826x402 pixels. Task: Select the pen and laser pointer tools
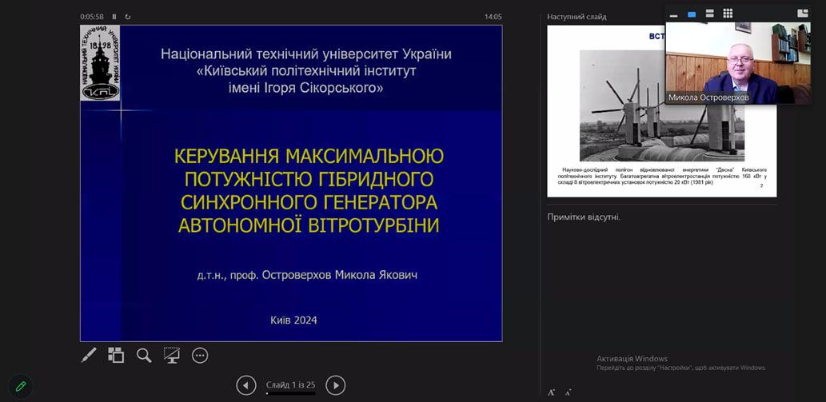pyautogui.click(x=89, y=355)
